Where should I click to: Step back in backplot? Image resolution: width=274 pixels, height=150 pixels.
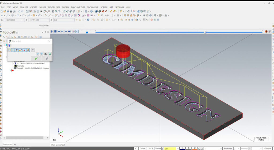(62, 31)
